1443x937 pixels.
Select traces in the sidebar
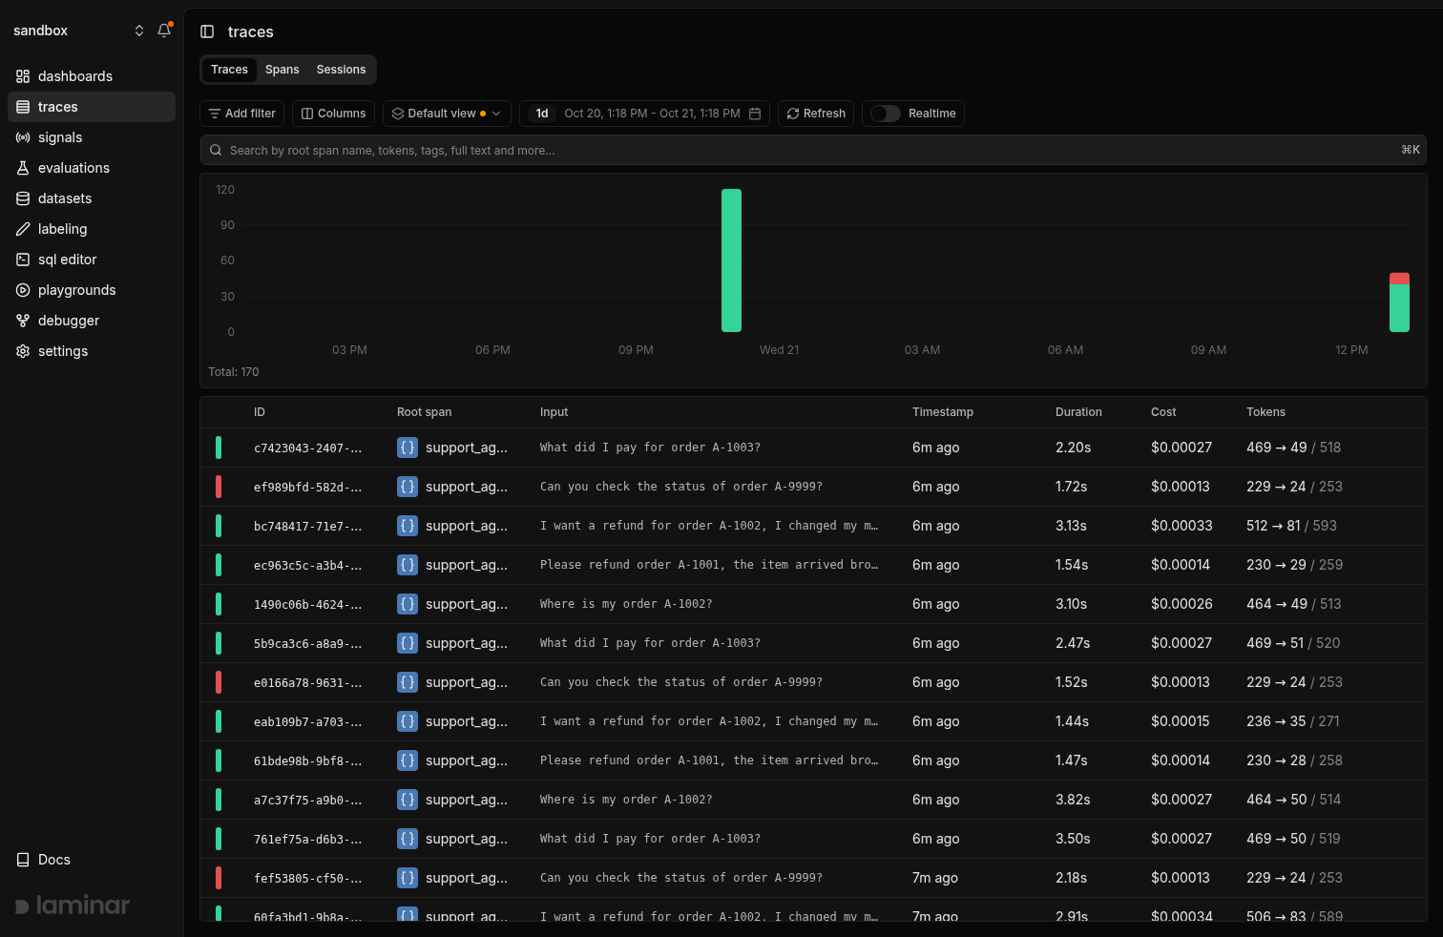click(92, 107)
